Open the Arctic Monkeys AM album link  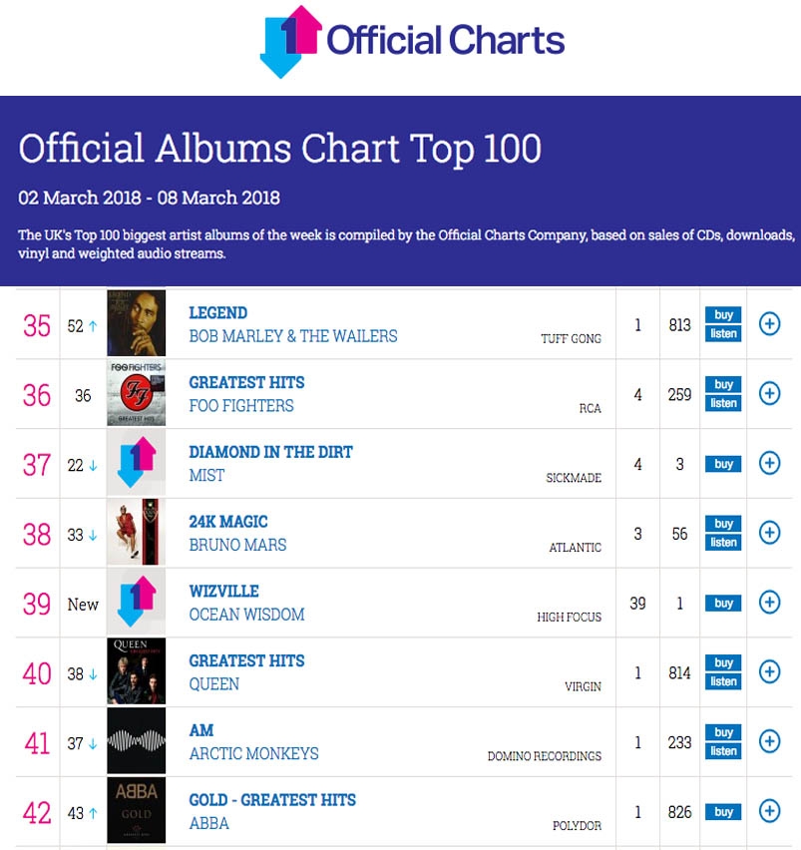click(201, 730)
